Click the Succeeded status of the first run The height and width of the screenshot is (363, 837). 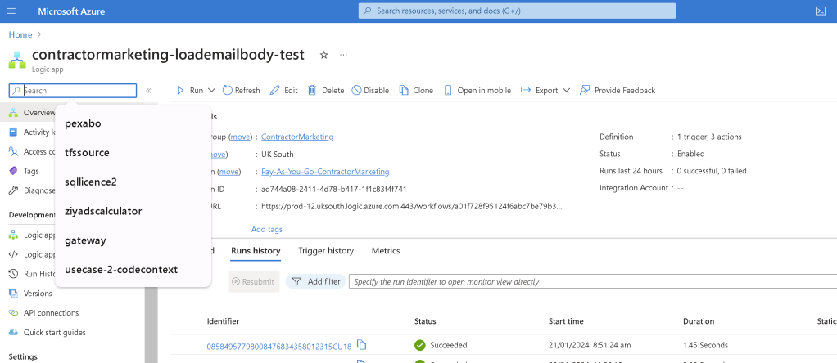[441, 345]
